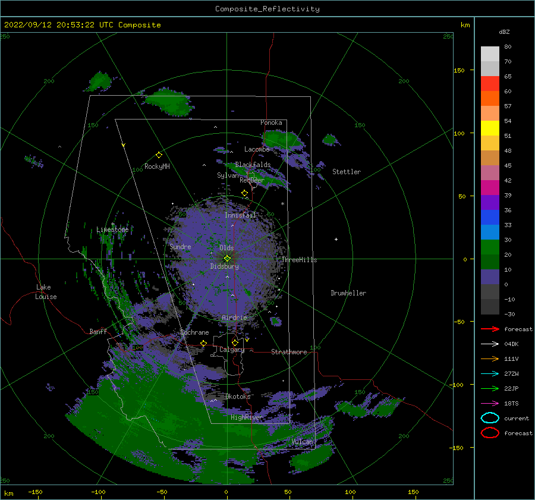Click the yellow km label at top right

[465, 25]
